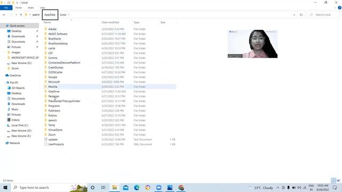Select the PlaceholderTileLogoFolder folder
The height and width of the screenshot is (192, 342).
(x=64, y=101)
